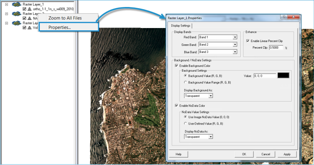Choose User-Defined Value (R, G, B) radio button
The height and width of the screenshot is (165, 314).
(x=185, y=123)
